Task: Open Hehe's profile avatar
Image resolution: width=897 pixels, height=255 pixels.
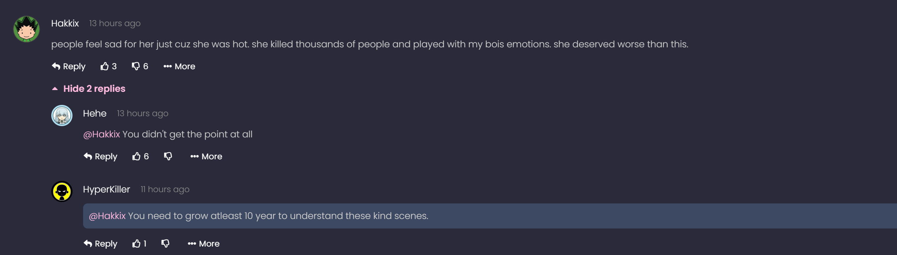Action: [62, 115]
